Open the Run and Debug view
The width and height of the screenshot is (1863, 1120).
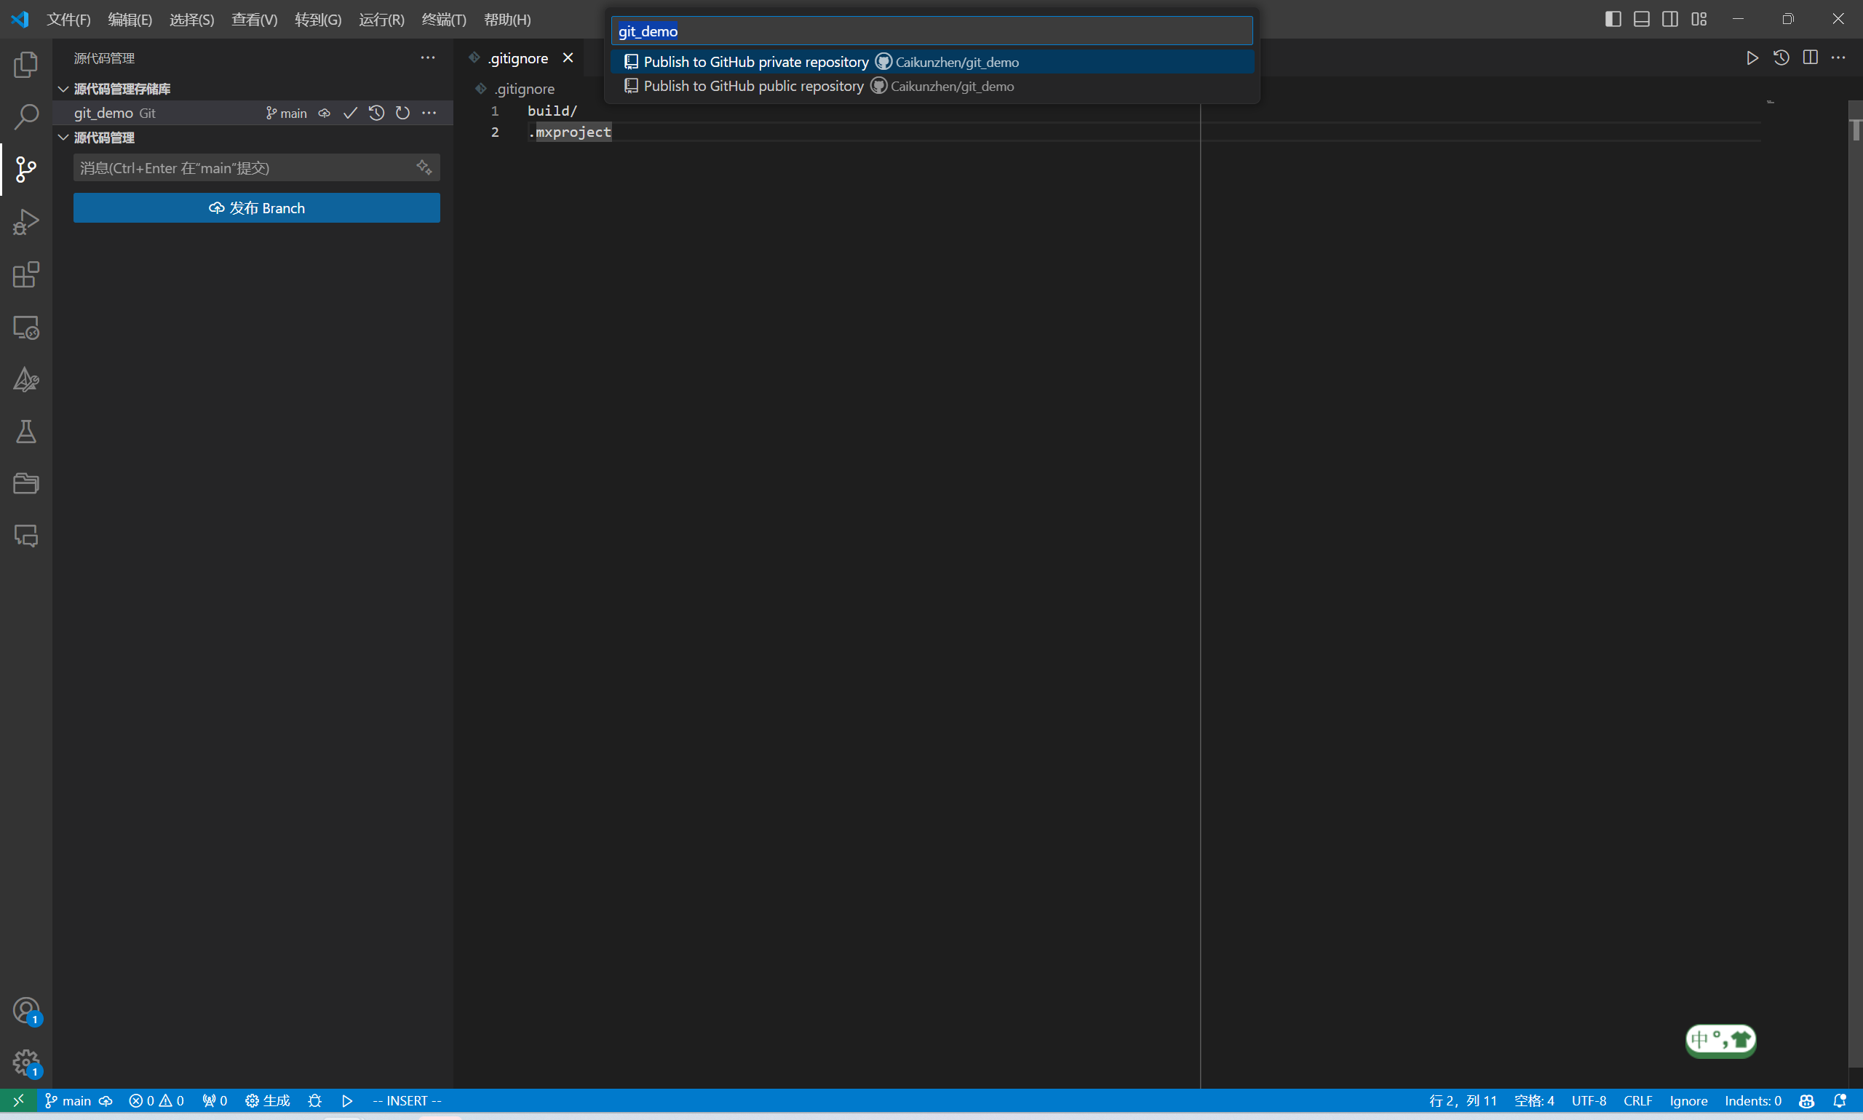25,222
